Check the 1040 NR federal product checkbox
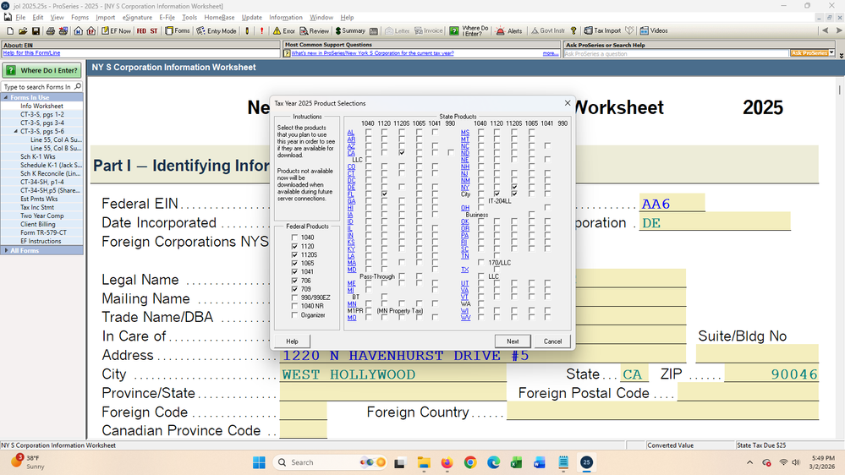This screenshot has width=845, height=475. pos(294,306)
